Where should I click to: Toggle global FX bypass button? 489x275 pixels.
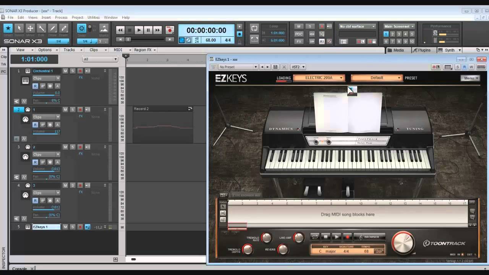[299, 41]
